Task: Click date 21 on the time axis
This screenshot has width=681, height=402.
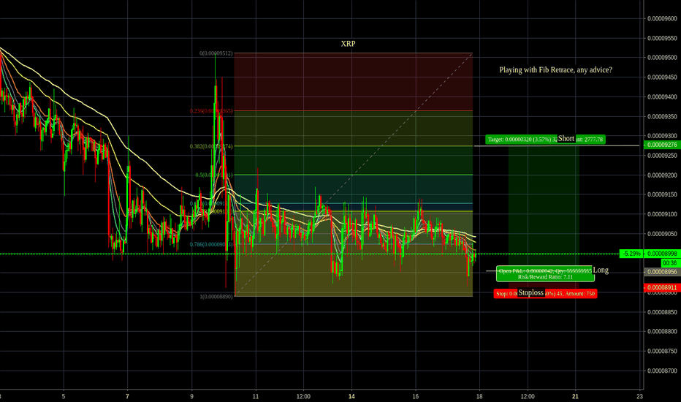Action: 575,396
